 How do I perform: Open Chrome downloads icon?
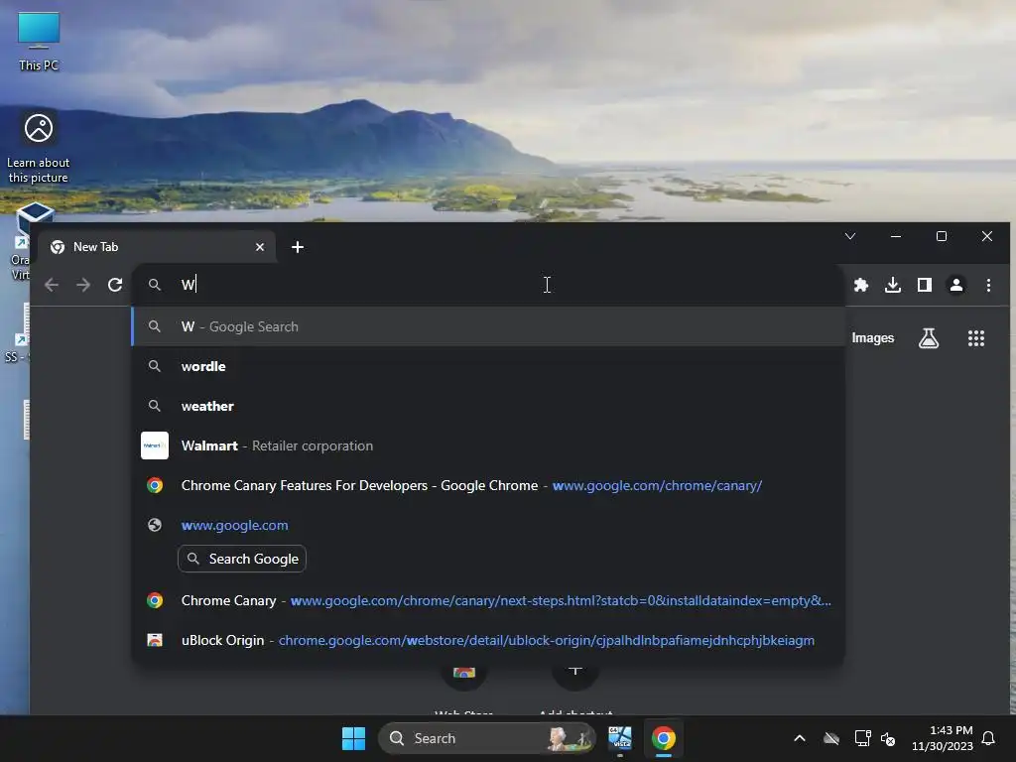(892, 285)
